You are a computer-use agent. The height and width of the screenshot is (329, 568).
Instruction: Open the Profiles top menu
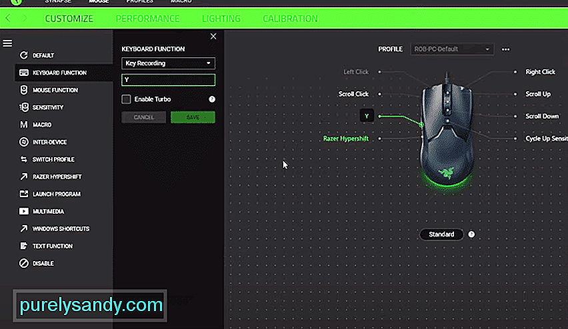[x=139, y=2]
